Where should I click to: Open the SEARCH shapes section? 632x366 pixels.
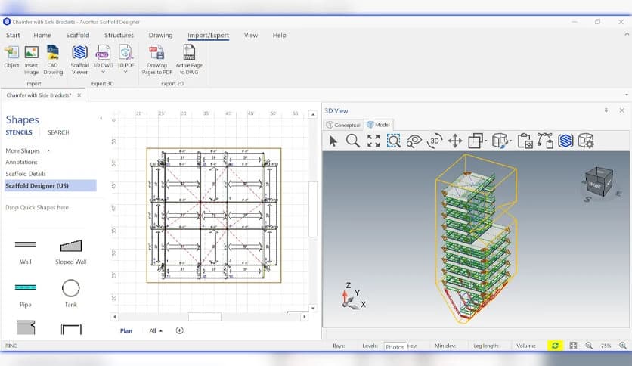coord(58,132)
